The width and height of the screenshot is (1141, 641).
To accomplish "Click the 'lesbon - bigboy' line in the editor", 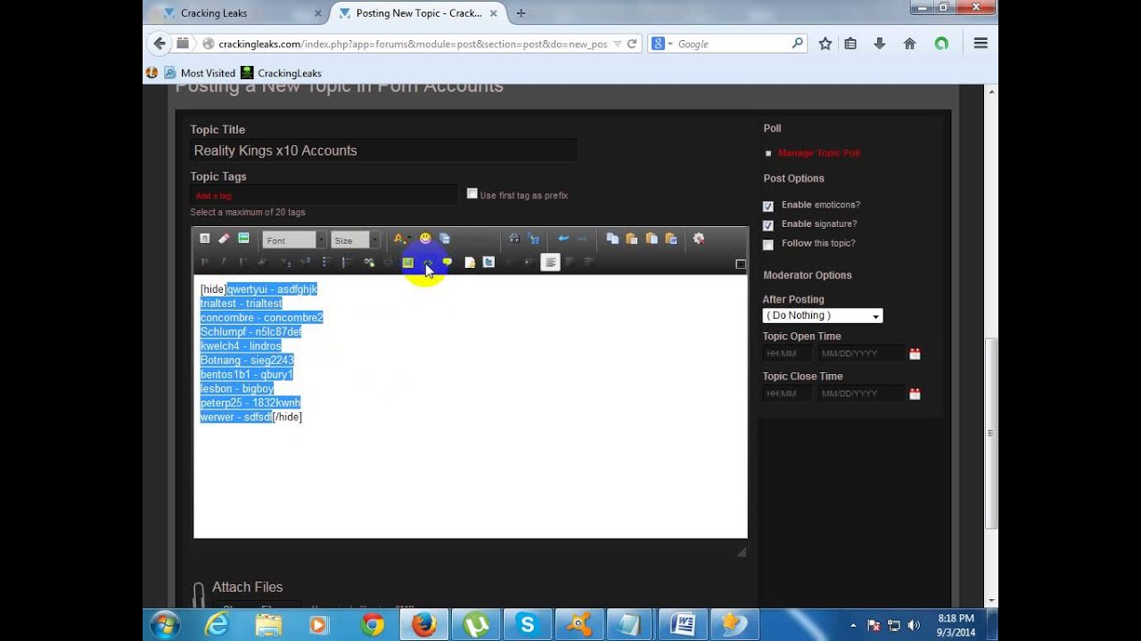I will 236,389.
